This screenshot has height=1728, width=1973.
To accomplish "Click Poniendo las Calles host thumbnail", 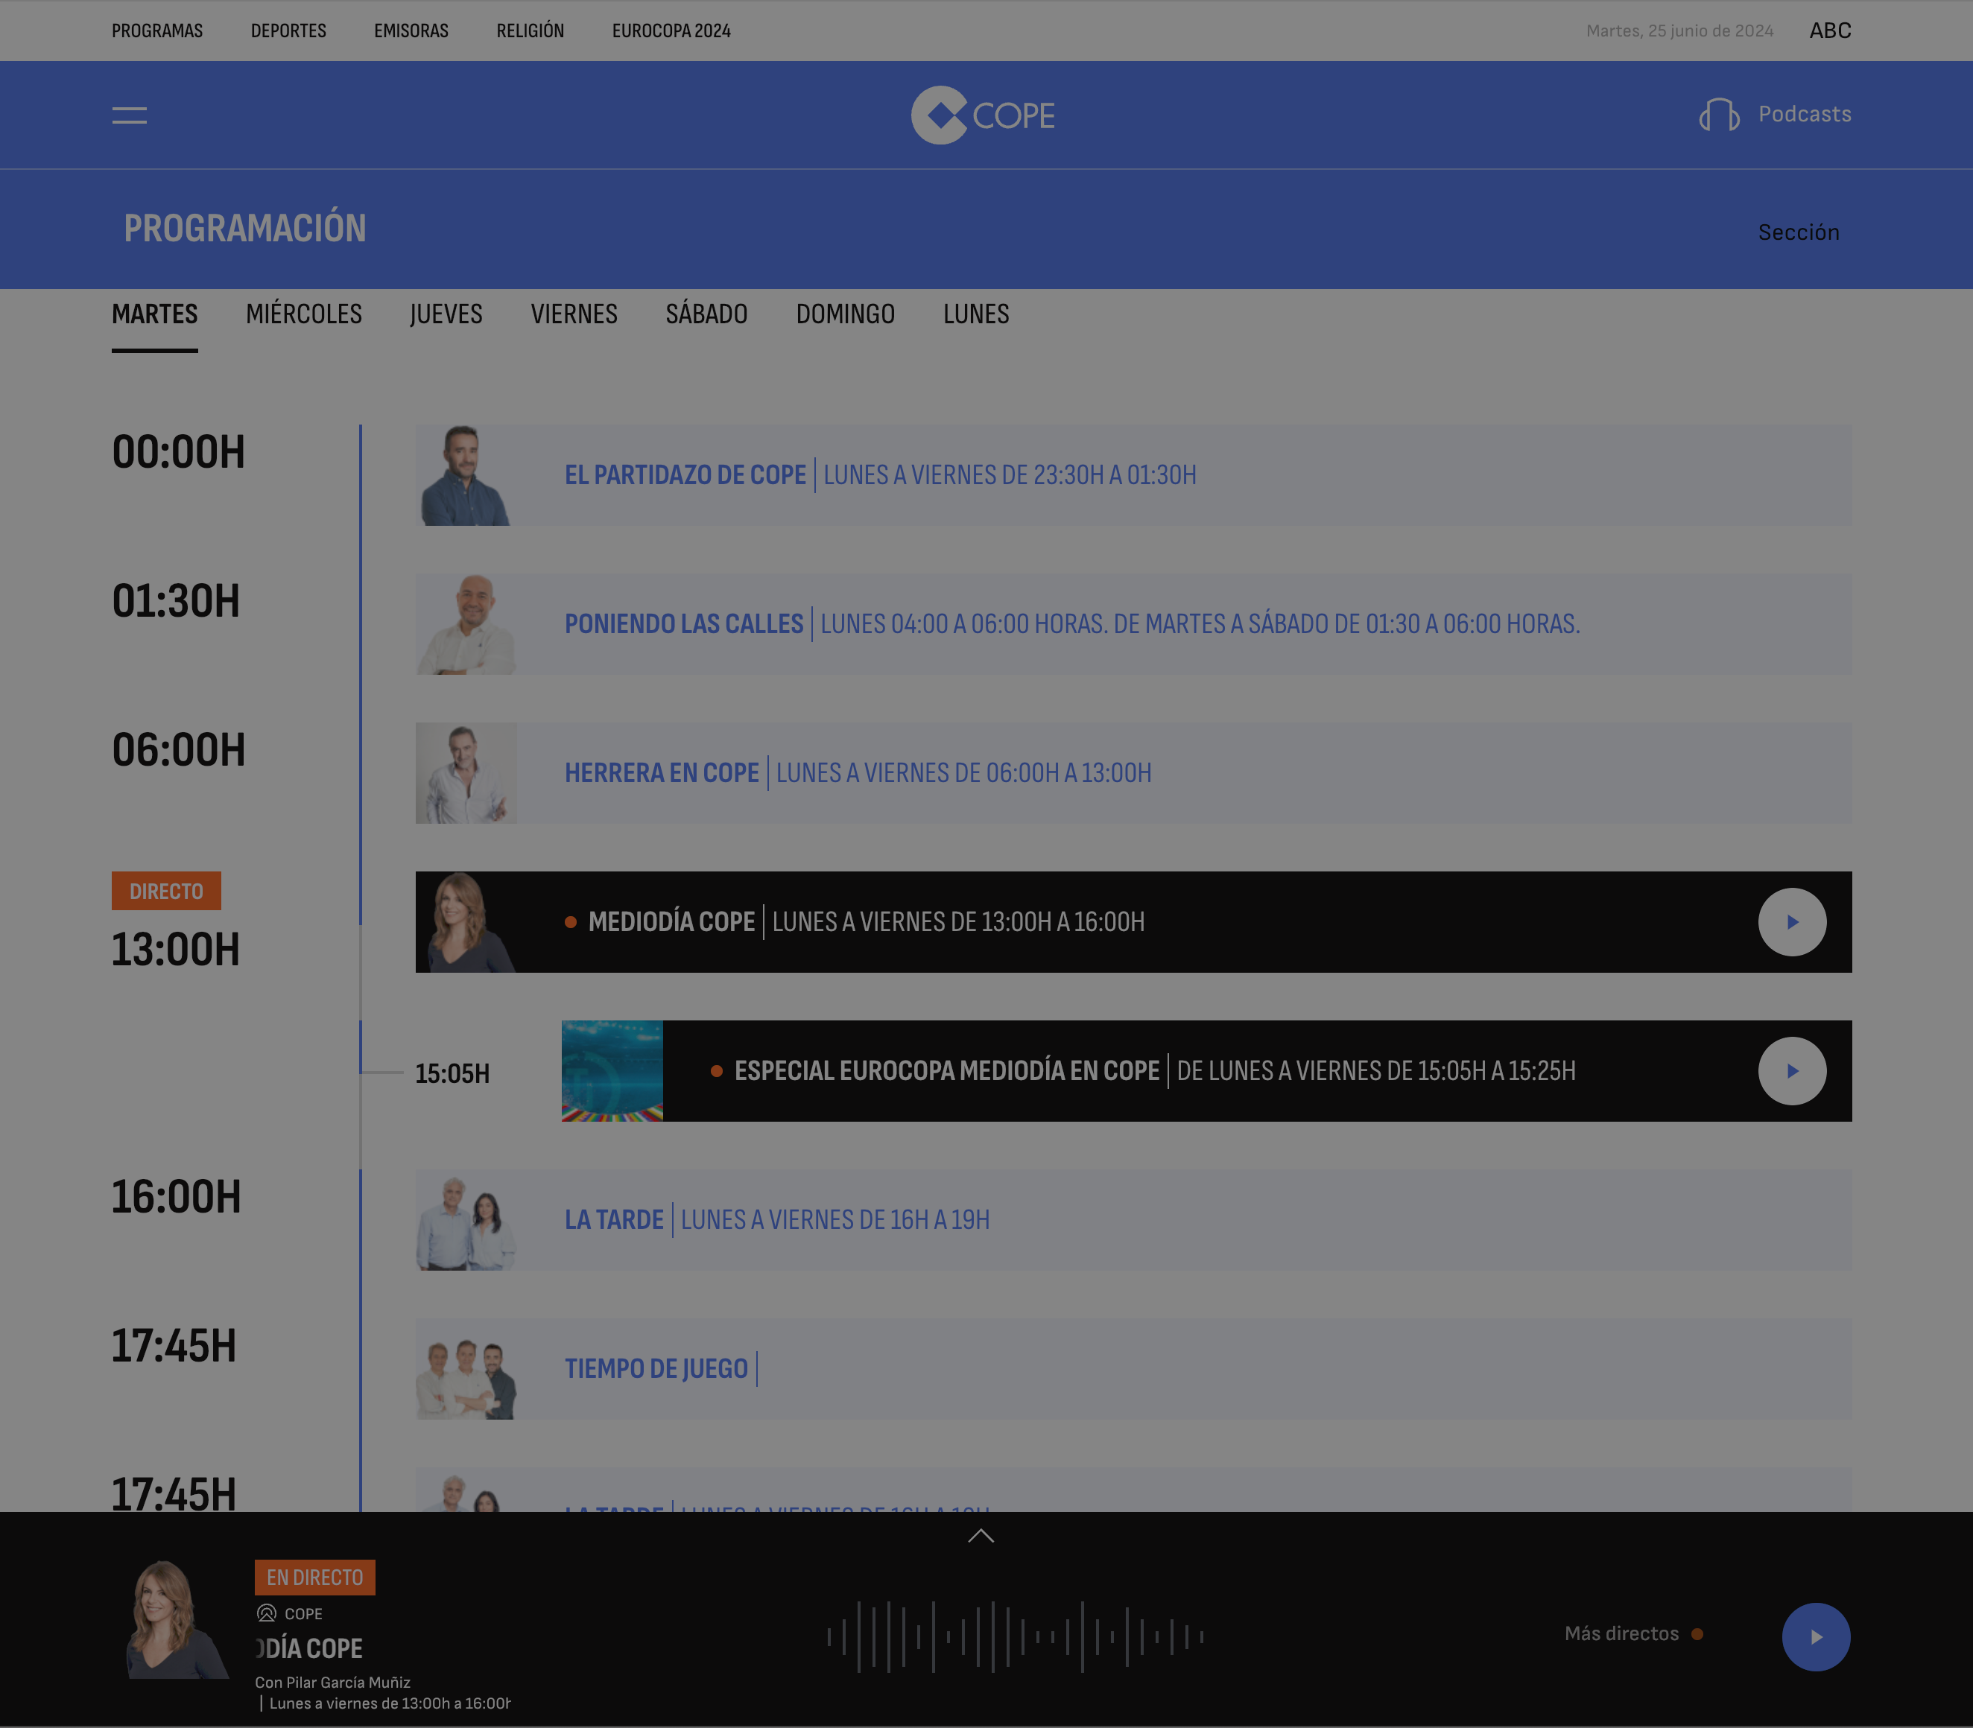I will tap(466, 625).
